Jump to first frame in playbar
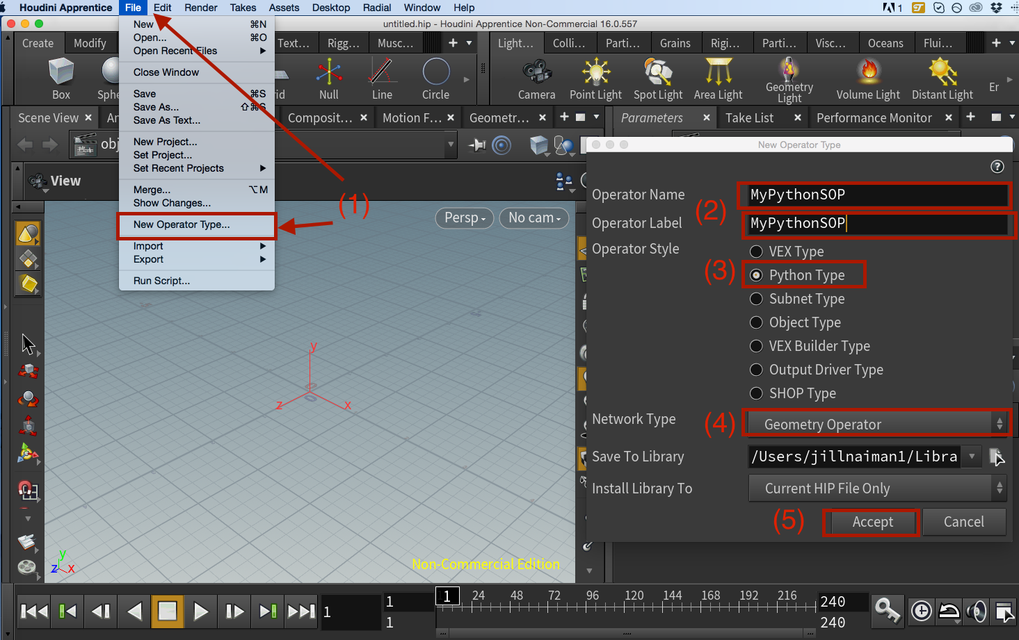 coord(34,612)
